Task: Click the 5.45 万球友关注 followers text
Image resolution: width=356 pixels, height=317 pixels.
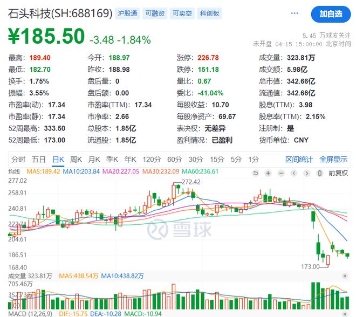Action: [x=326, y=36]
